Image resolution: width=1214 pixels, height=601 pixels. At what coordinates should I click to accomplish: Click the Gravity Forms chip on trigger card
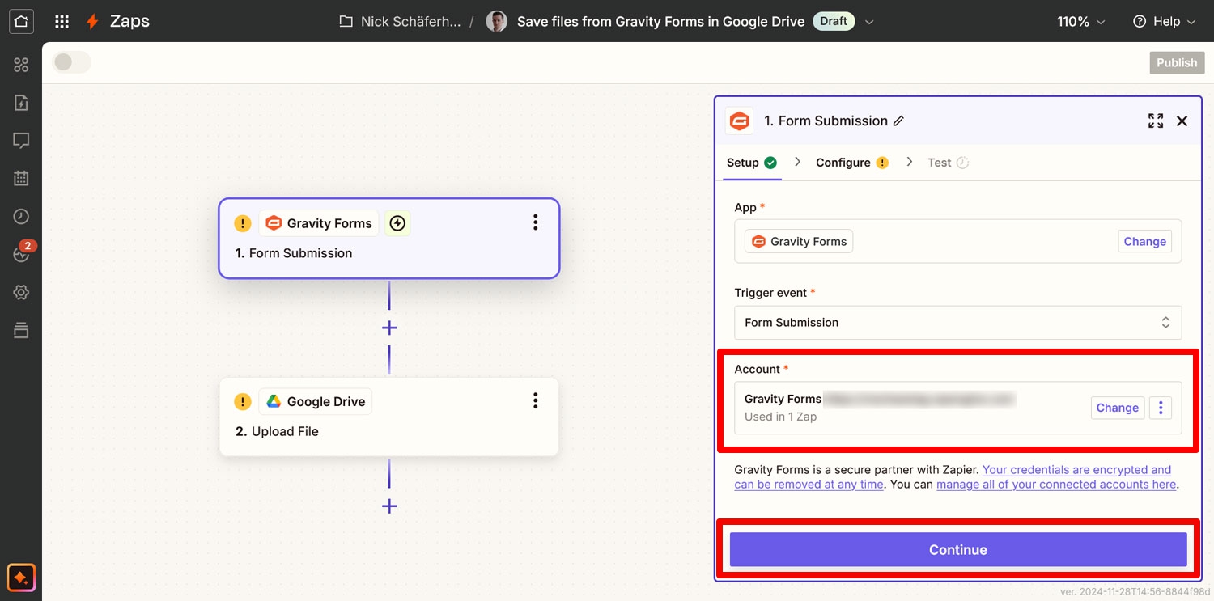[319, 223]
